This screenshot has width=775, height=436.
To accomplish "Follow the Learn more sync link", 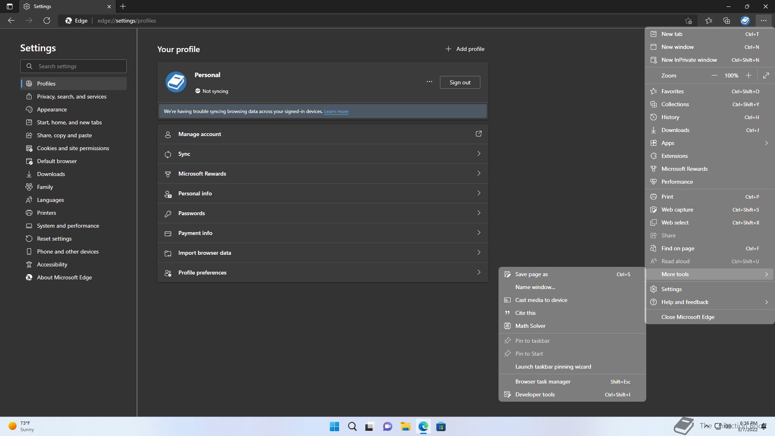I will tap(336, 111).
